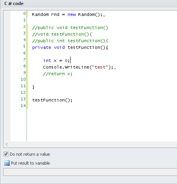Click the private keyword on line 5

coord(42,47)
